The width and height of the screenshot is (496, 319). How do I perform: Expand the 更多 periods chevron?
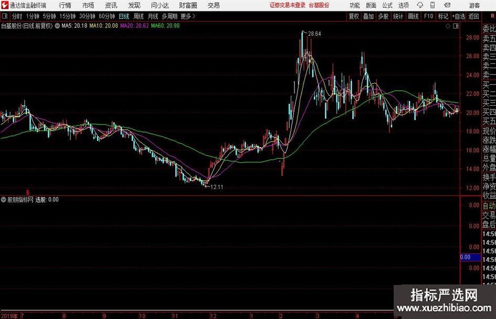pos(194,16)
